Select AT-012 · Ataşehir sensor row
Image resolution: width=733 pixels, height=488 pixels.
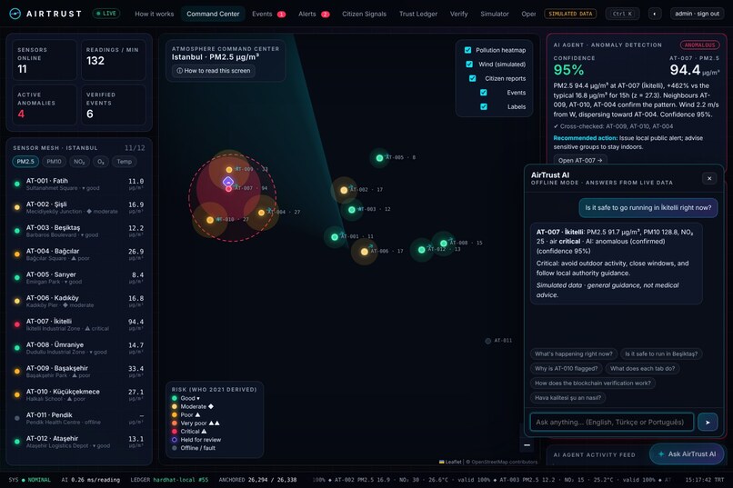(79, 442)
